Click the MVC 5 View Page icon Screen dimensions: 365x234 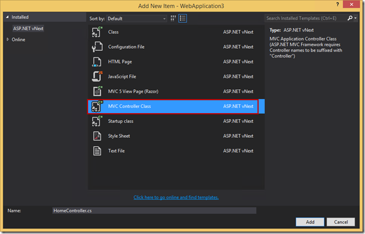pos(97,91)
